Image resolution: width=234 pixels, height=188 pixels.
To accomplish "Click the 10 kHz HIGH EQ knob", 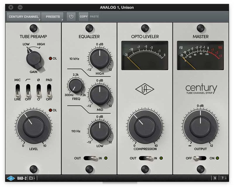I will [100, 58].
